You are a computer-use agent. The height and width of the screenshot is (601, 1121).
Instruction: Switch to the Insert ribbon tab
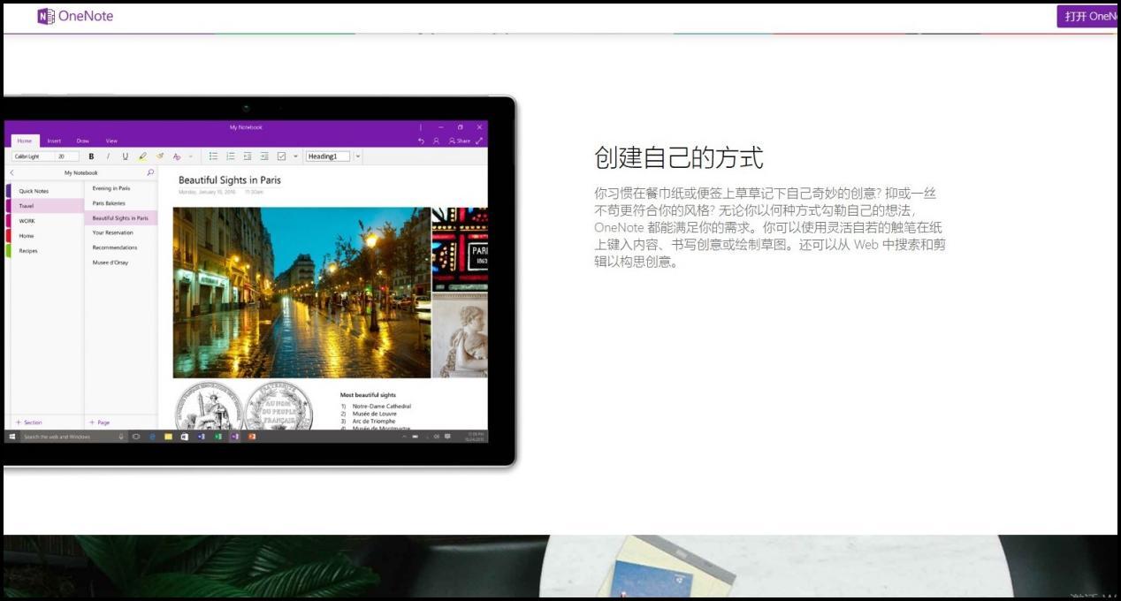tap(54, 141)
